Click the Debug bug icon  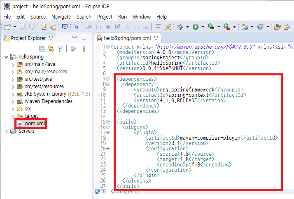click(180, 27)
